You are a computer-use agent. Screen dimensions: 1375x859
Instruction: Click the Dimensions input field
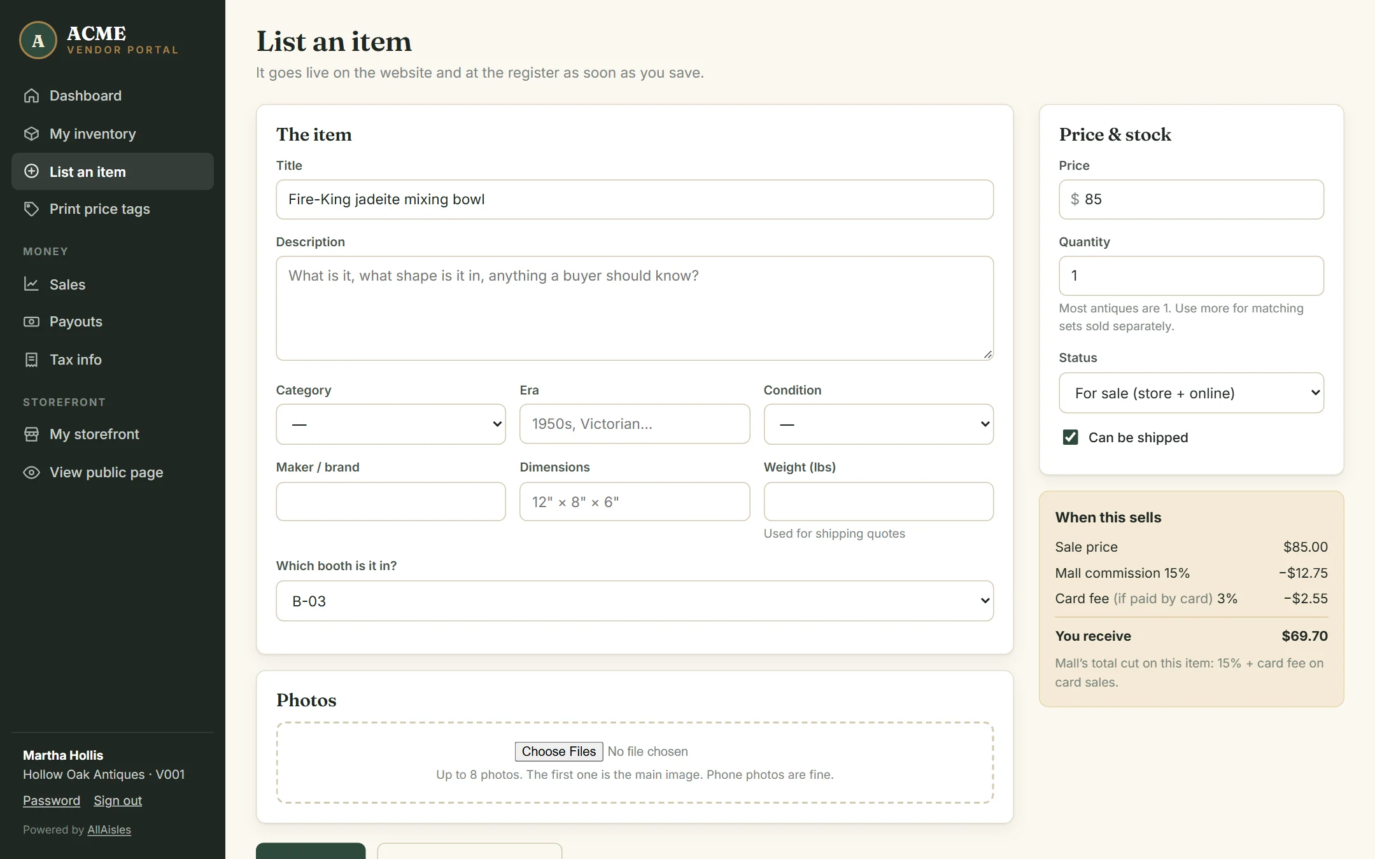(x=635, y=501)
